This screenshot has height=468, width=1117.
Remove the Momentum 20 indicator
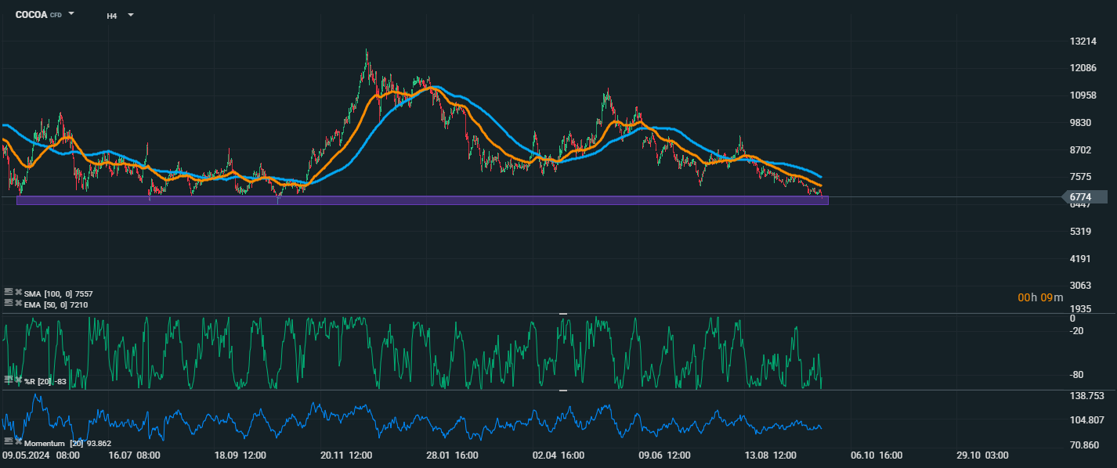[18, 442]
